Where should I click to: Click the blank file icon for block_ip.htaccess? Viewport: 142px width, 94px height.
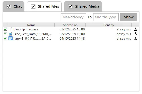(11, 29)
